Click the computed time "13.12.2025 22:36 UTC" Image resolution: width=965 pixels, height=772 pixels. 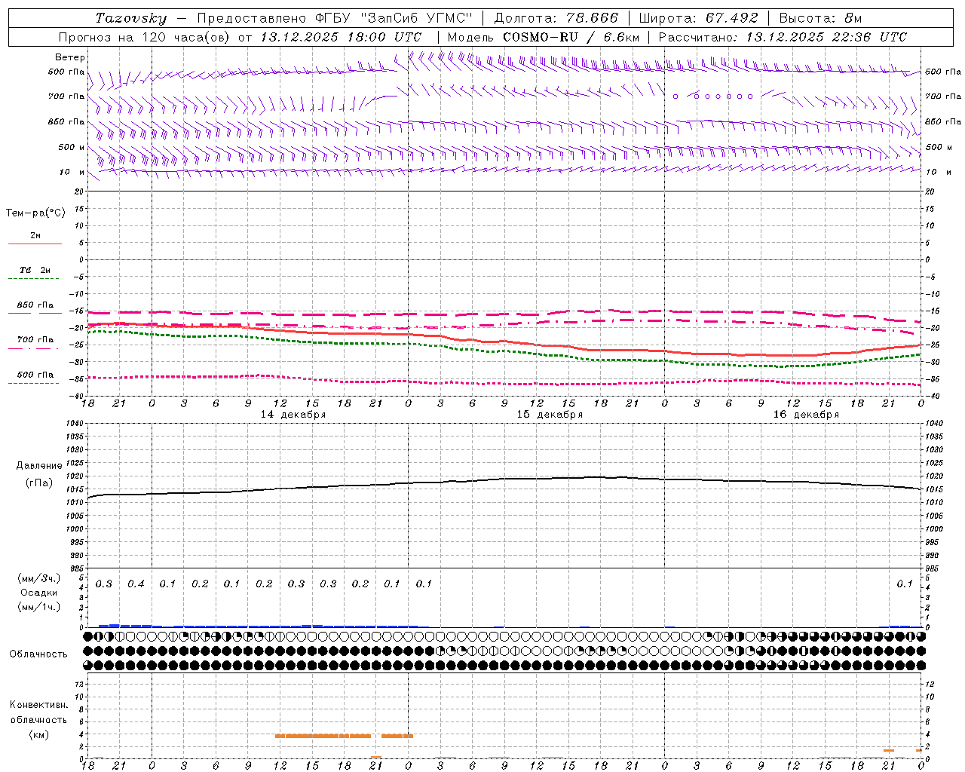click(x=826, y=37)
